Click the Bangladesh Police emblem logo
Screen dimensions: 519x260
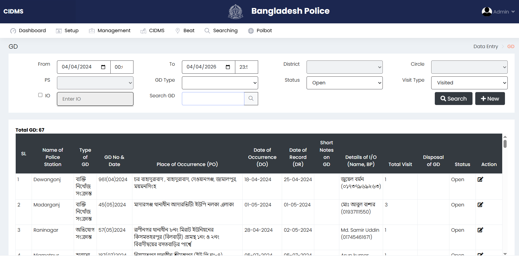(236, 12)
